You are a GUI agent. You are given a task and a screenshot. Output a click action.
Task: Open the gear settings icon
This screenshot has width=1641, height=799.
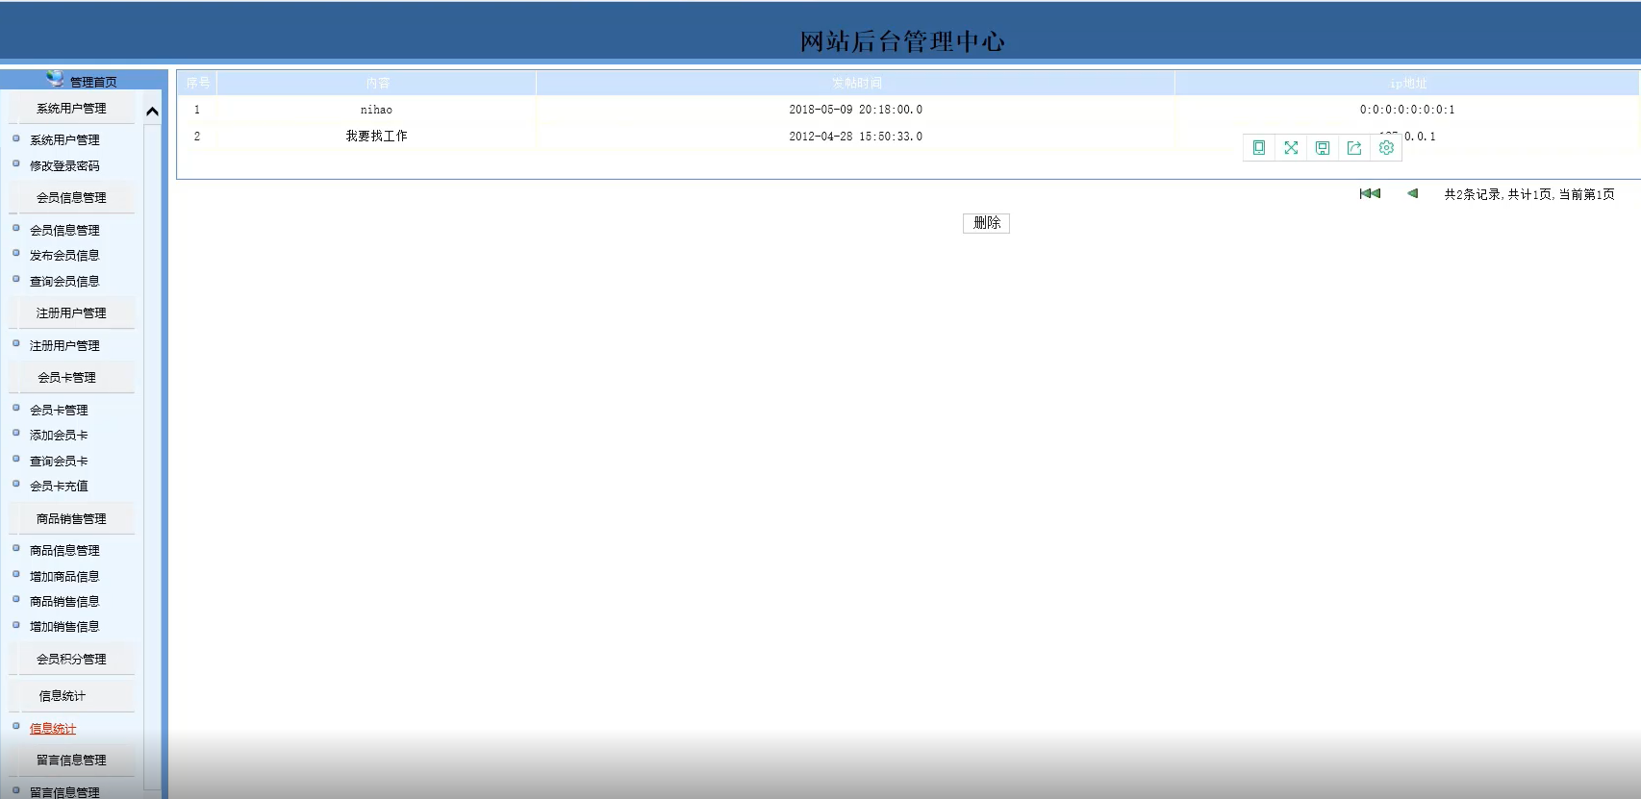pyautogui.click(x=1386, y=148)
